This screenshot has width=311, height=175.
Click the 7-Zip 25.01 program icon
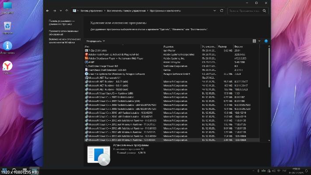pos(86,50)
